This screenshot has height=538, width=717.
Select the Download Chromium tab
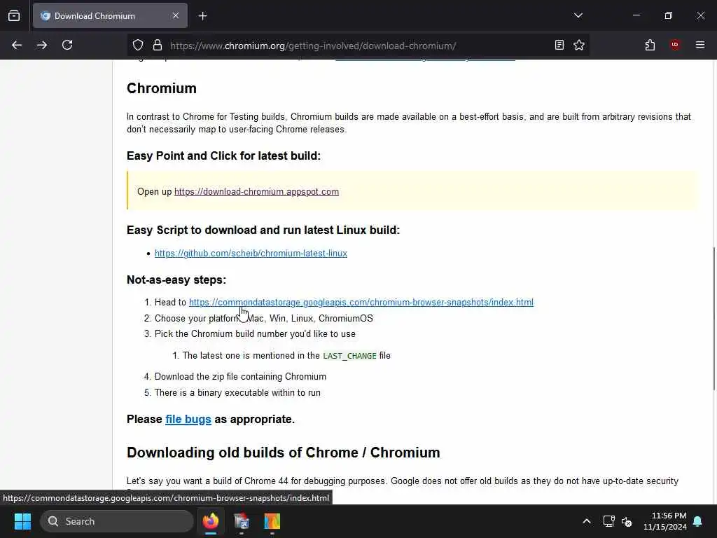[110, 15]
